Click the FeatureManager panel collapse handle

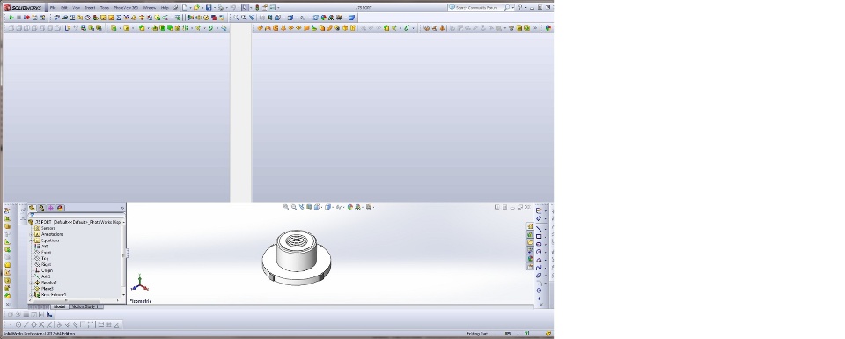point(127,253)
